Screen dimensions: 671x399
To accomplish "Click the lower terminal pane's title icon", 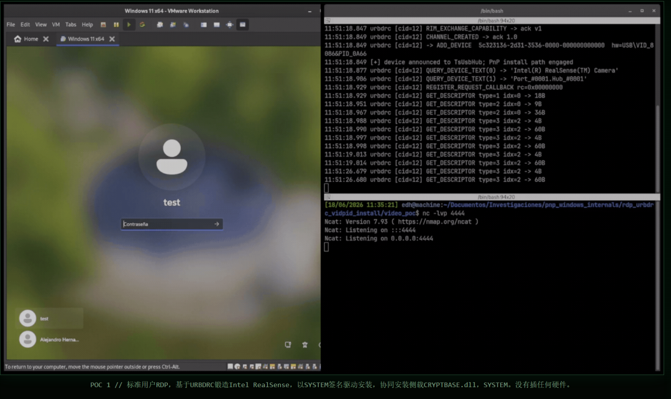I will pyautogui.click(x=328, y=197).
